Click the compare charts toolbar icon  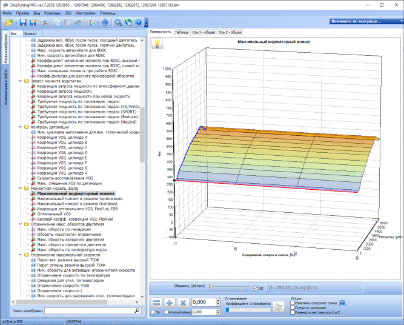coord(91,22)
